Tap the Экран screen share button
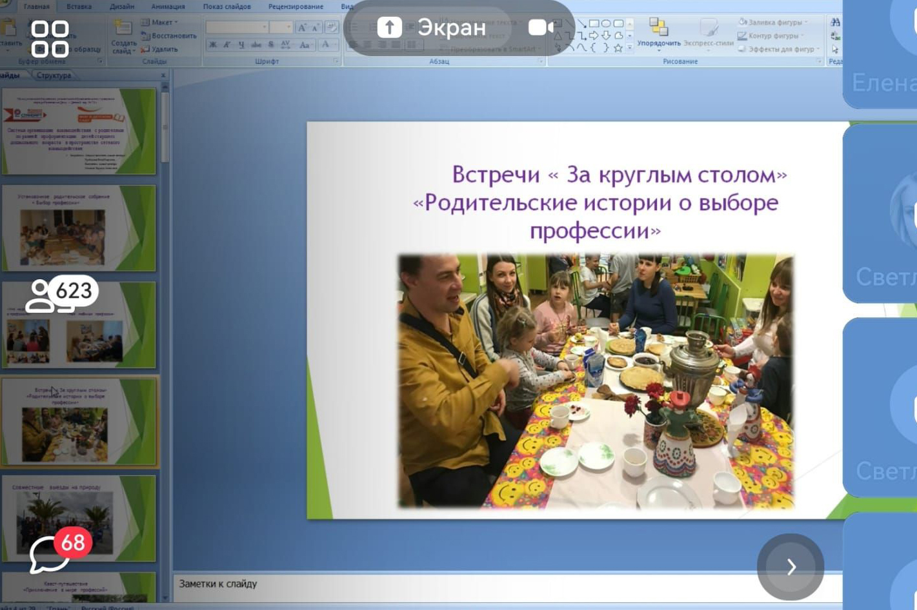The width and height of the screenshot is (917, 610). click(x=432, y=27)
